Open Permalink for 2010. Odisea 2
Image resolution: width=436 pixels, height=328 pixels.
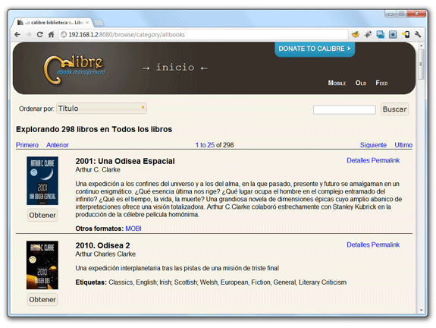tap(386, 244)
